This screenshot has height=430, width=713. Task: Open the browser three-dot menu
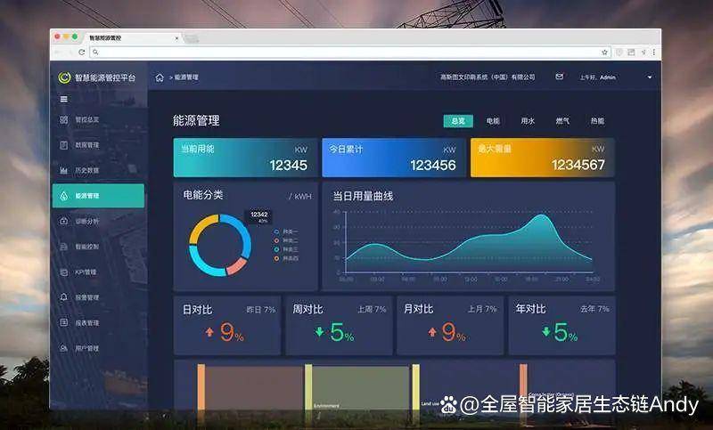654,53
